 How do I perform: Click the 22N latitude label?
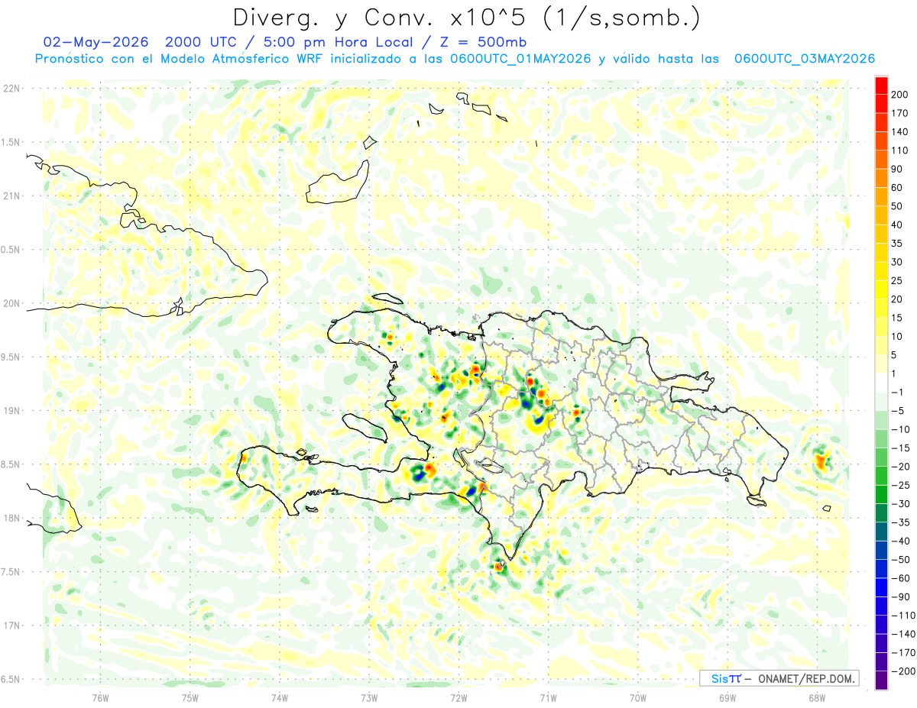coord(11,89)
